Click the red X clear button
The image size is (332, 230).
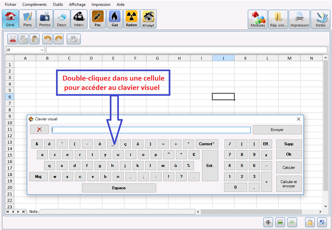40,130
